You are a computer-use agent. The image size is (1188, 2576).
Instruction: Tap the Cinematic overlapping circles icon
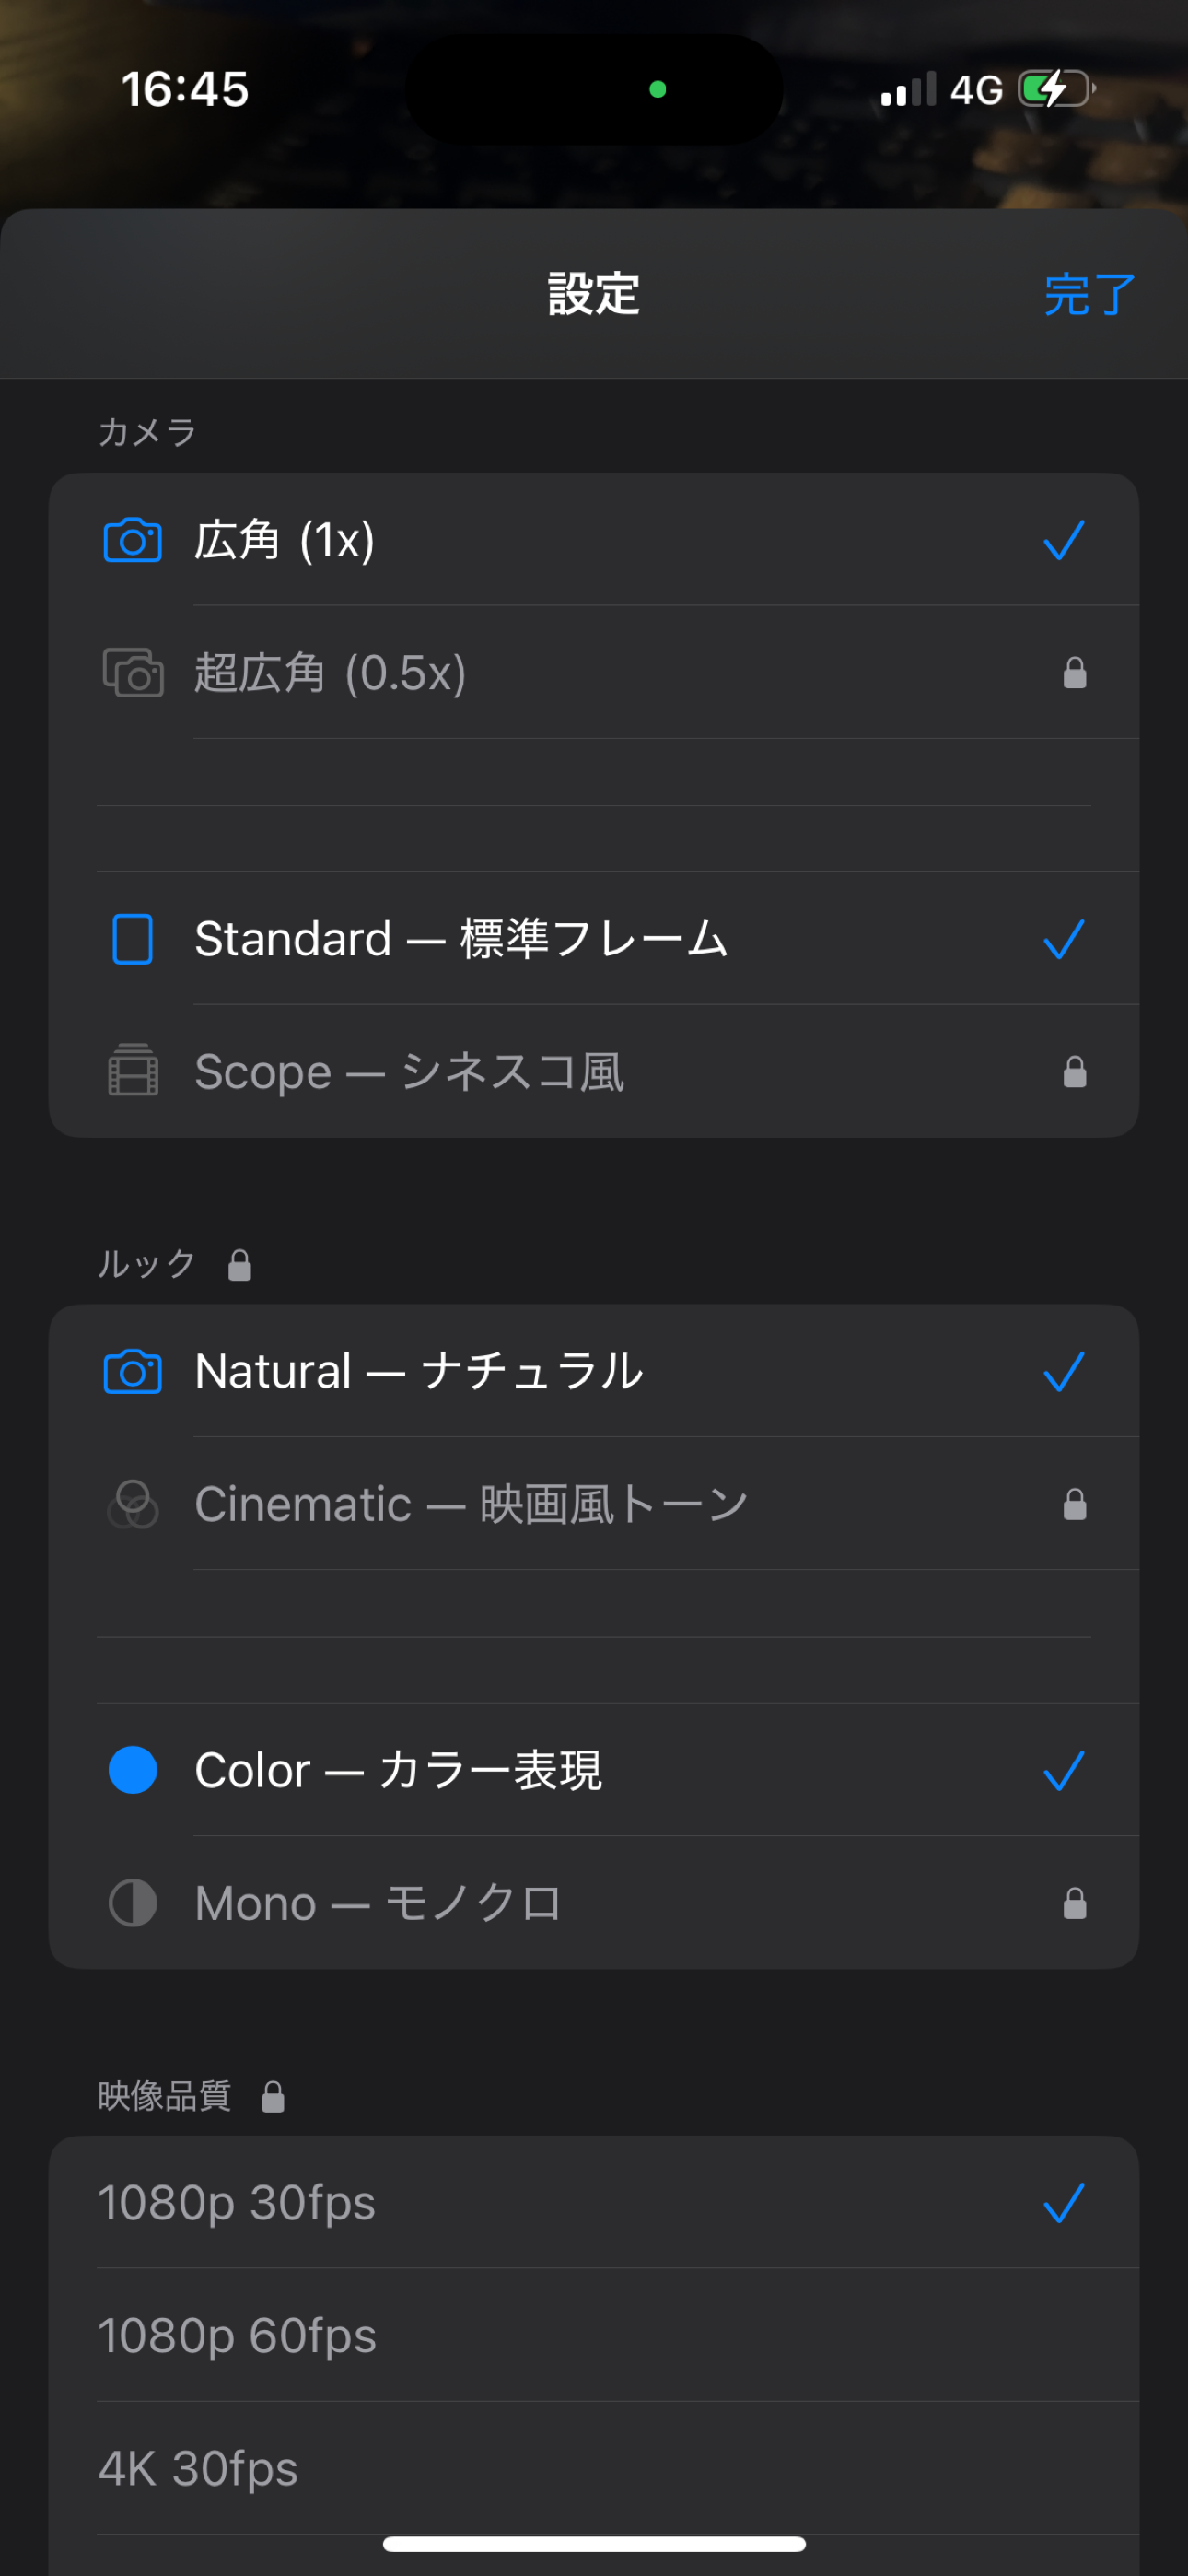tap(133, 1504)
